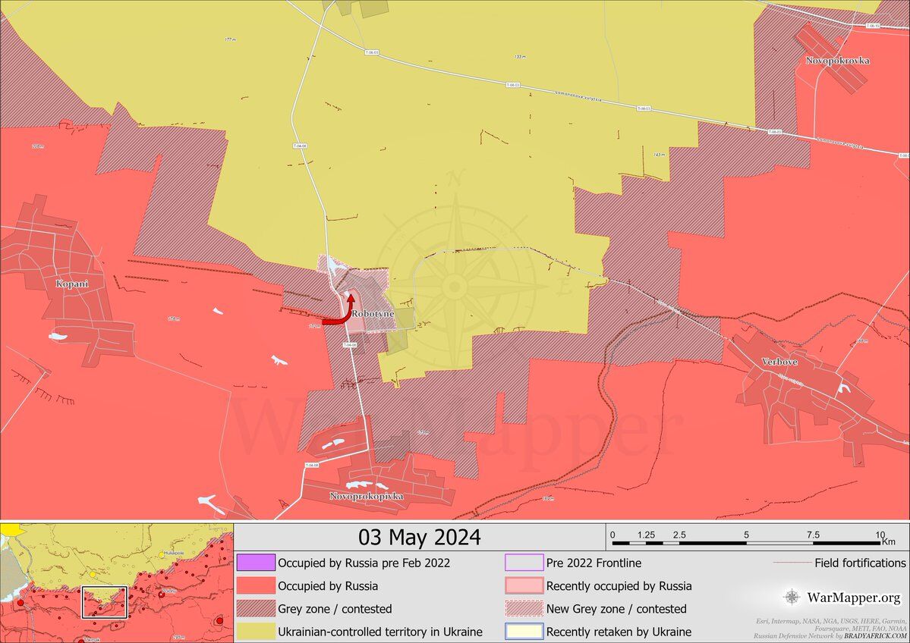Image resolution: width=910 pixels, height=643 pixels.
Task: Click the red Occupied by Russia swatch
Action: 255,585
